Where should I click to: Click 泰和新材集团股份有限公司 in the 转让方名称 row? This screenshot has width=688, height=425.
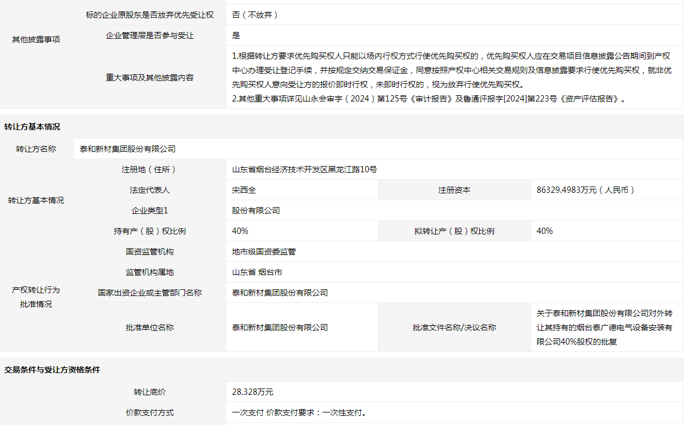tap(127, 149)
